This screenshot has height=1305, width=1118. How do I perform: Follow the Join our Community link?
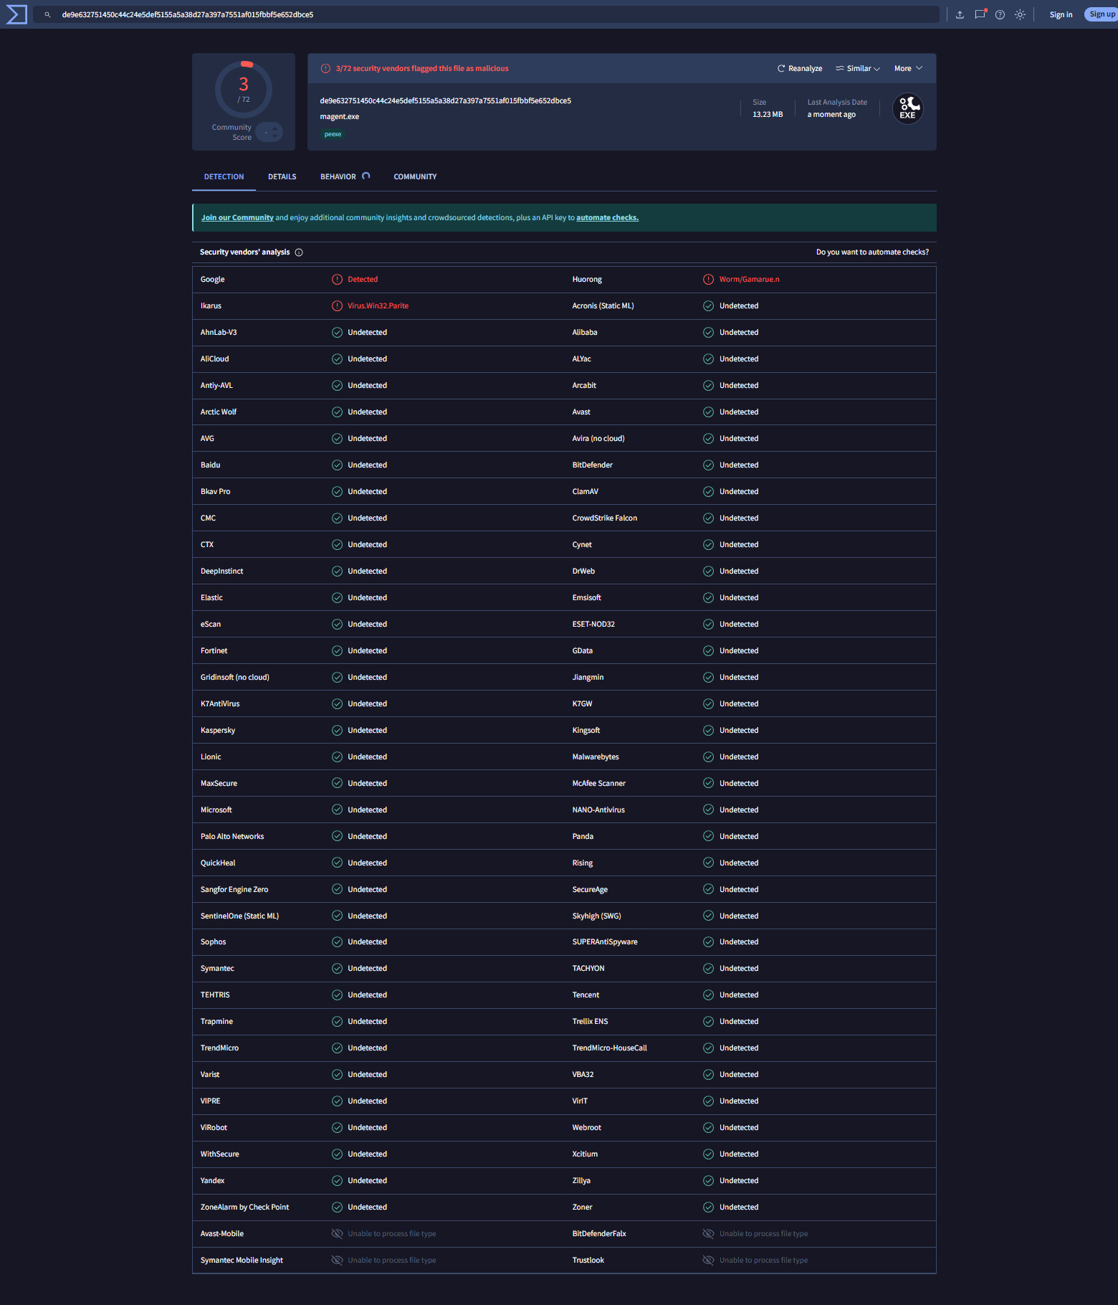(x=237, y=218)
